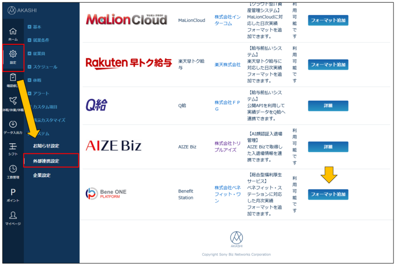This screenshot has height=266, width=398.
Task: Click the Q給 logo image
Action: point(97,105)
